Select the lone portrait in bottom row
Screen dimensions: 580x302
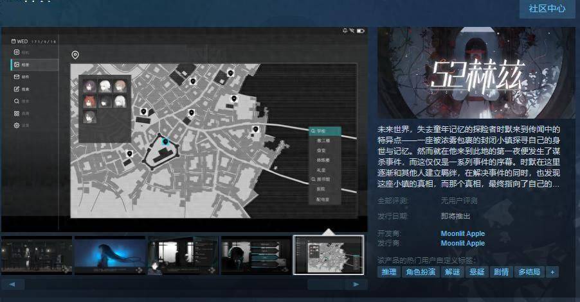click(x=89, y=117)
